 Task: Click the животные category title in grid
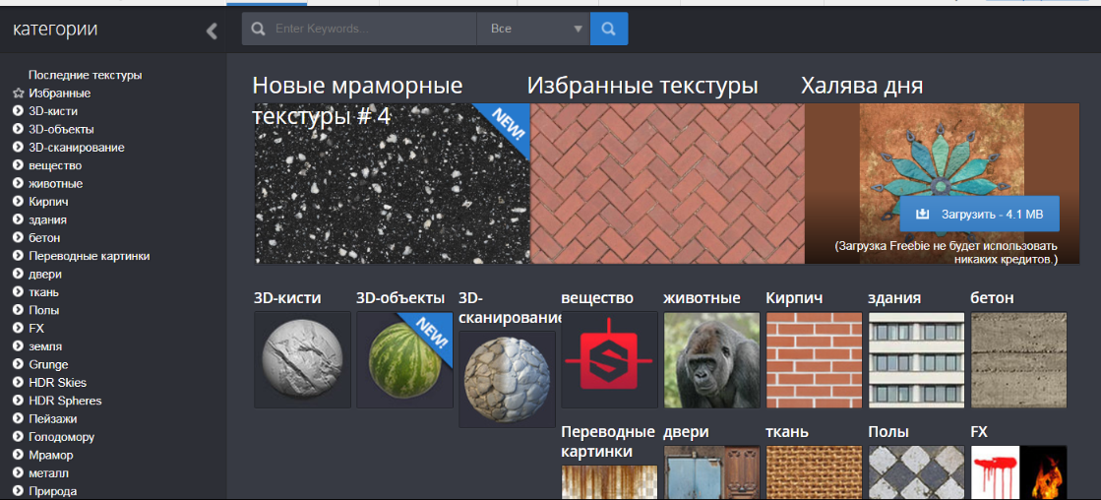click(x=703, y=298)
